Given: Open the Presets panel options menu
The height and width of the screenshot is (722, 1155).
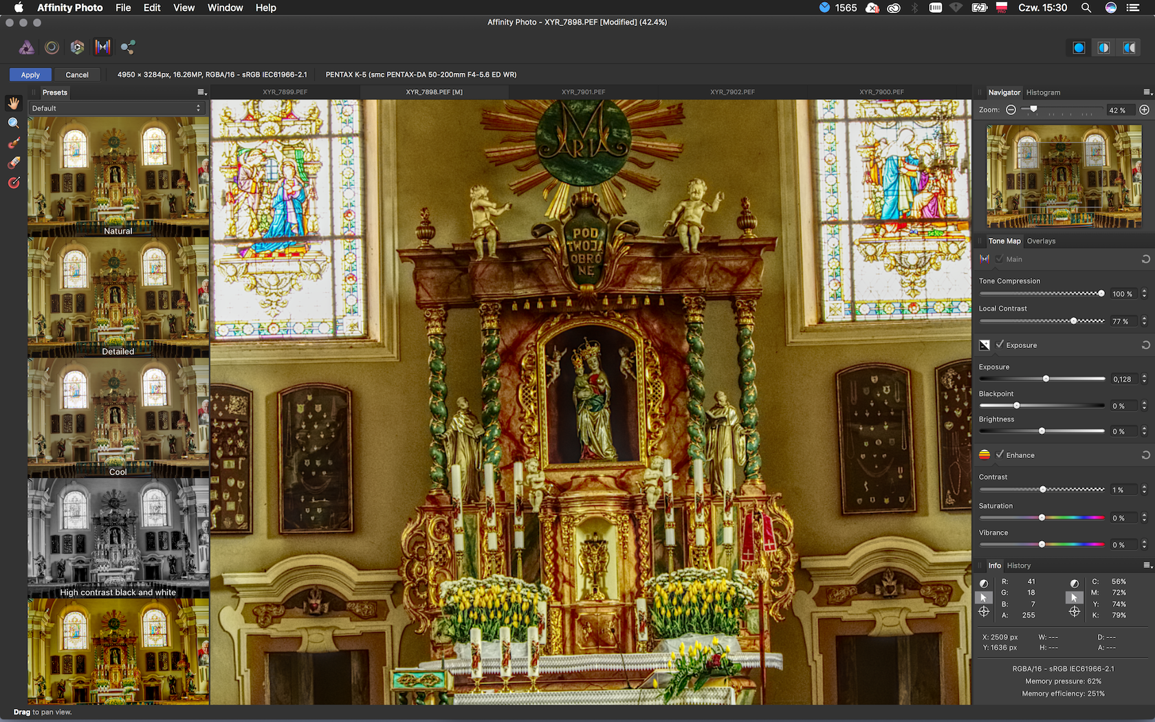Looking at the screenshot, I should [201, 92].
